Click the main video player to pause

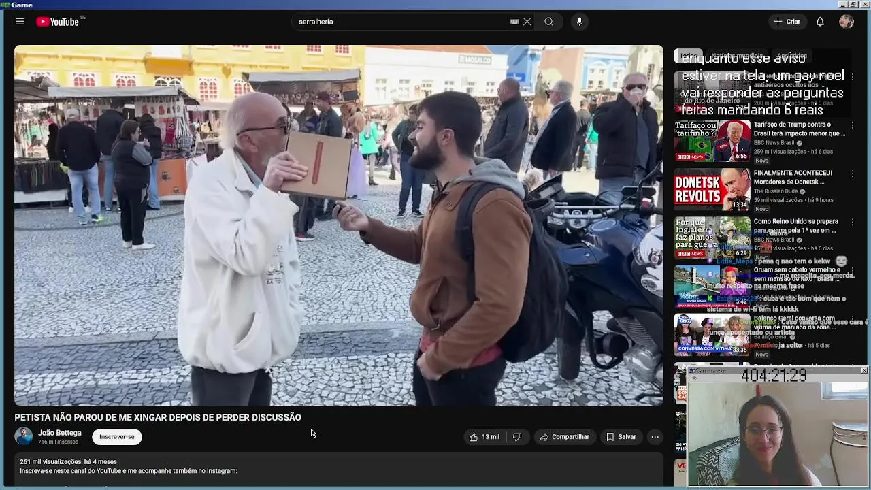(339, 225)
